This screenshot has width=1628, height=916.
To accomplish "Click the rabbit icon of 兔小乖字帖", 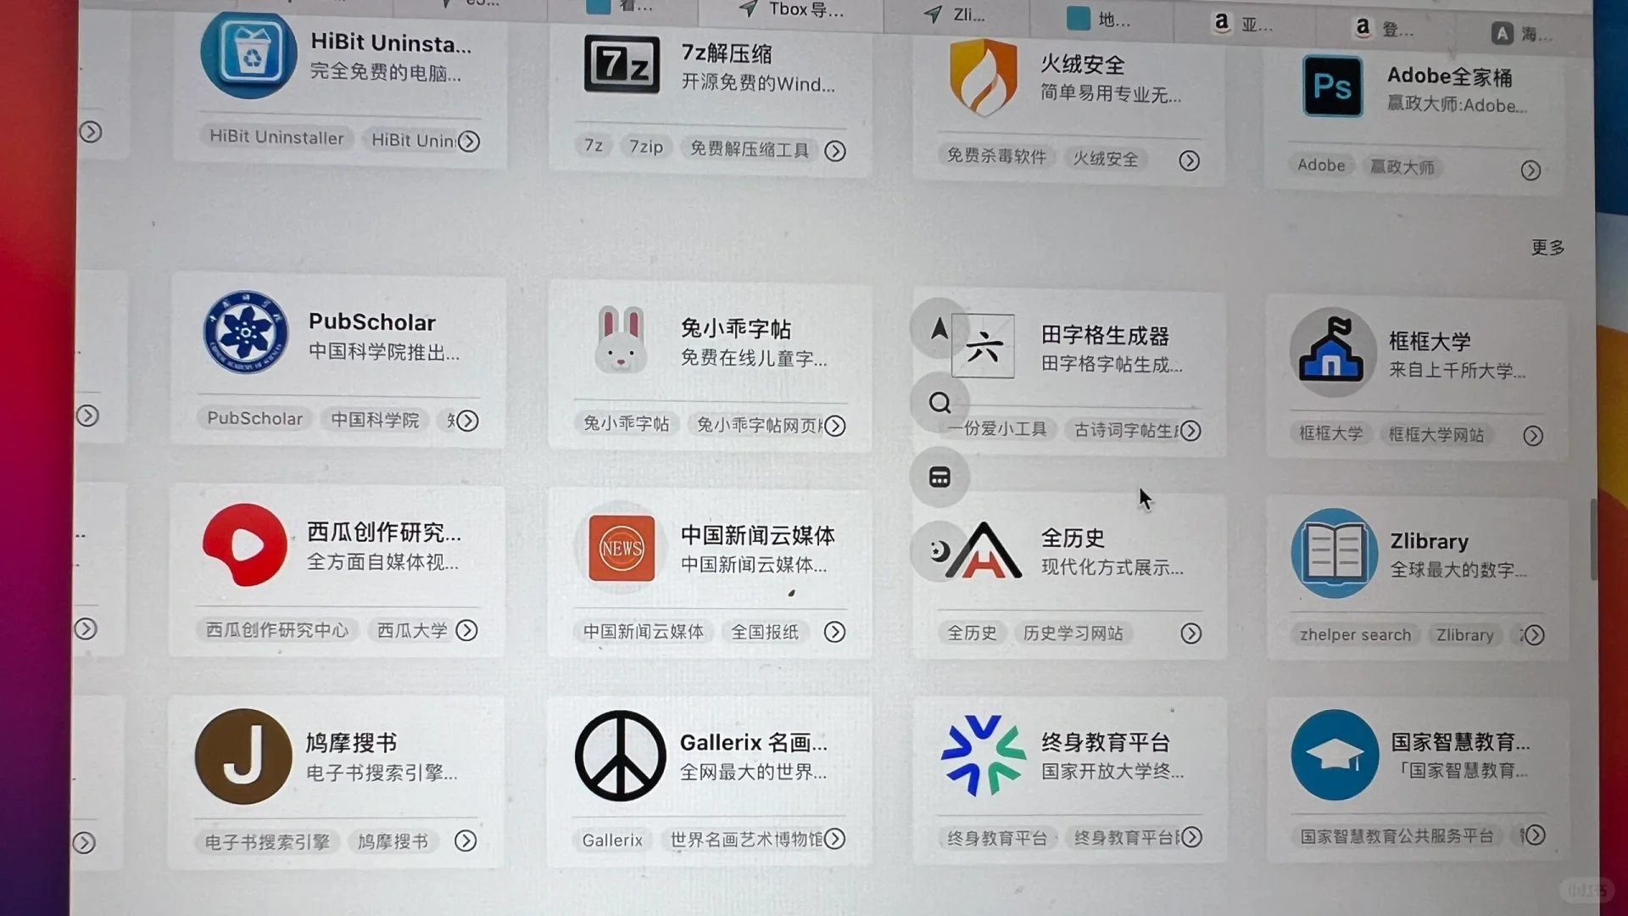I will click(621, 341).
